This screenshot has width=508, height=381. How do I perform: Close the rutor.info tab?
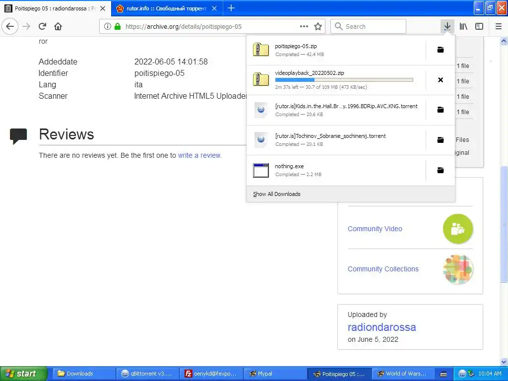pos(214,8)
